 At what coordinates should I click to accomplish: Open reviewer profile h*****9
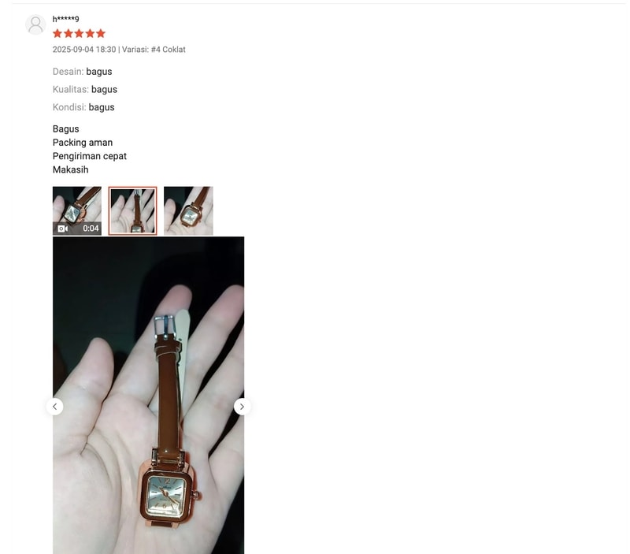66,19
